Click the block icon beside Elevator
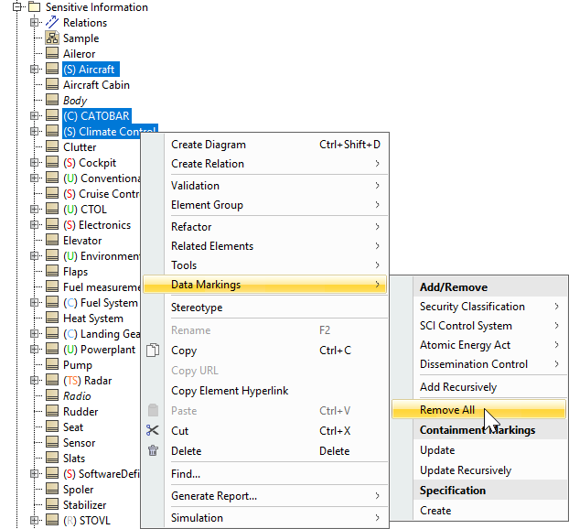 click(x=52, y=241)
